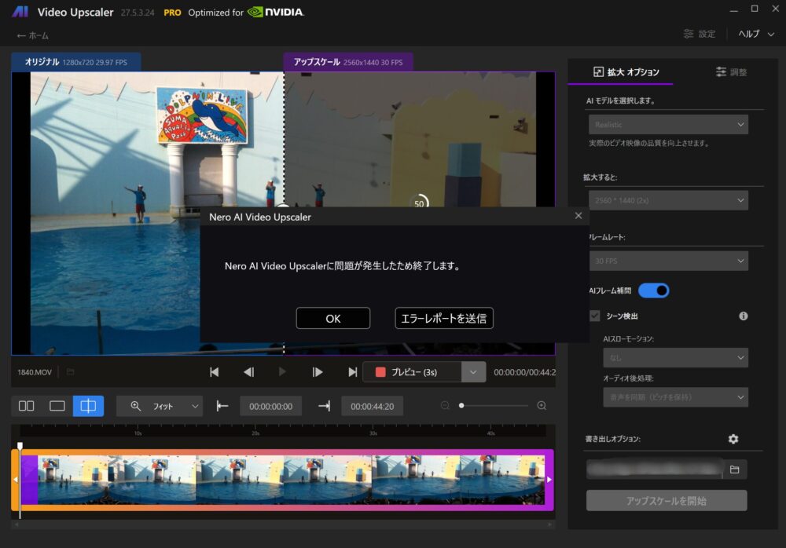Open the フィット zoom dropdown
The height and width of the screenshot is (548, 786).
(x=160, y=406)
